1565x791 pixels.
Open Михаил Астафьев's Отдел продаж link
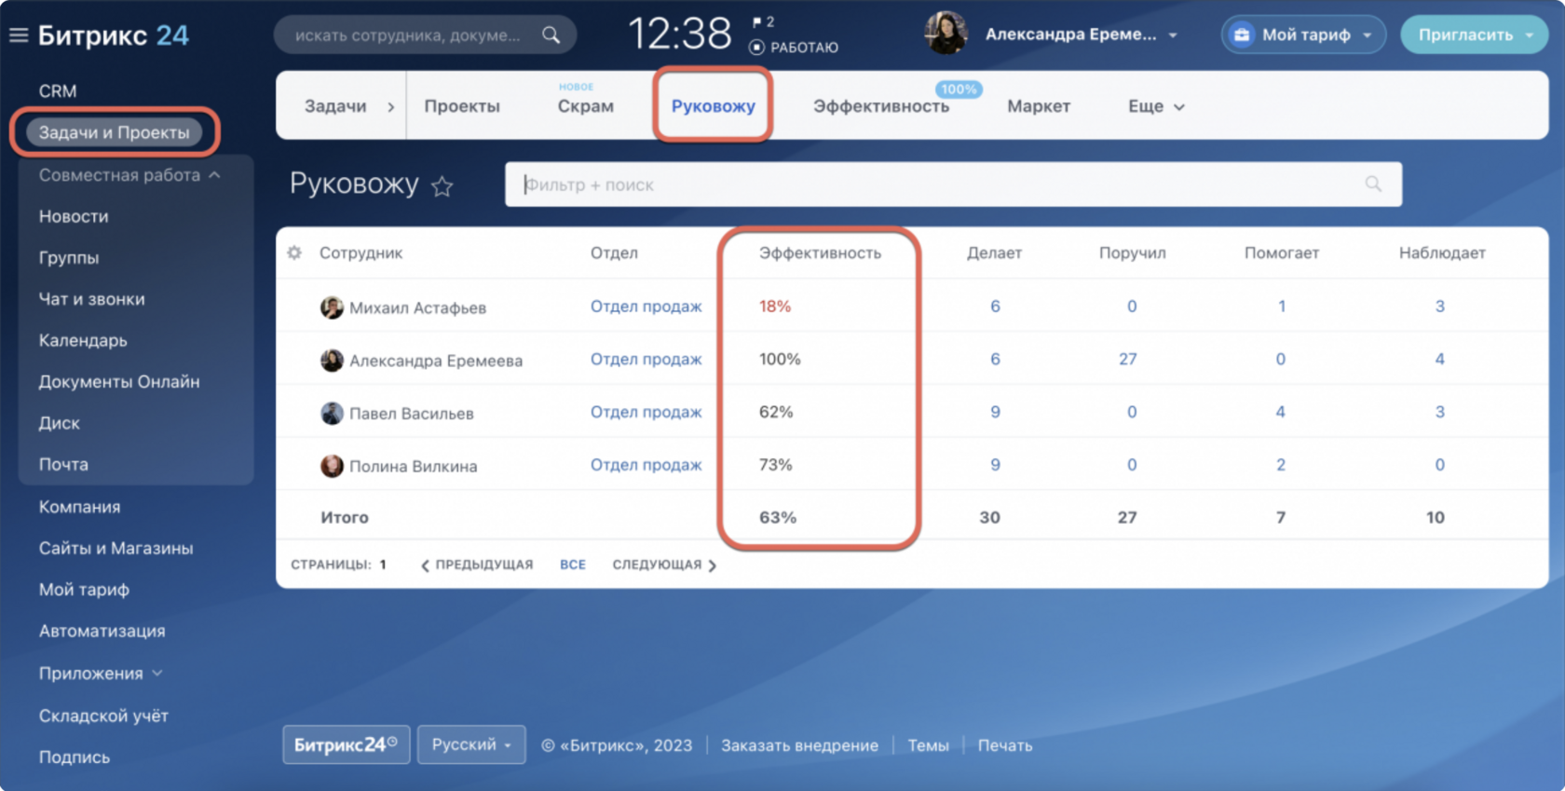pyautogui.click(x=646, y=307)
